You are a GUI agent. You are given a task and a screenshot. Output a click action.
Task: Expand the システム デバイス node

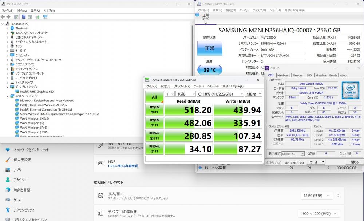7,64
